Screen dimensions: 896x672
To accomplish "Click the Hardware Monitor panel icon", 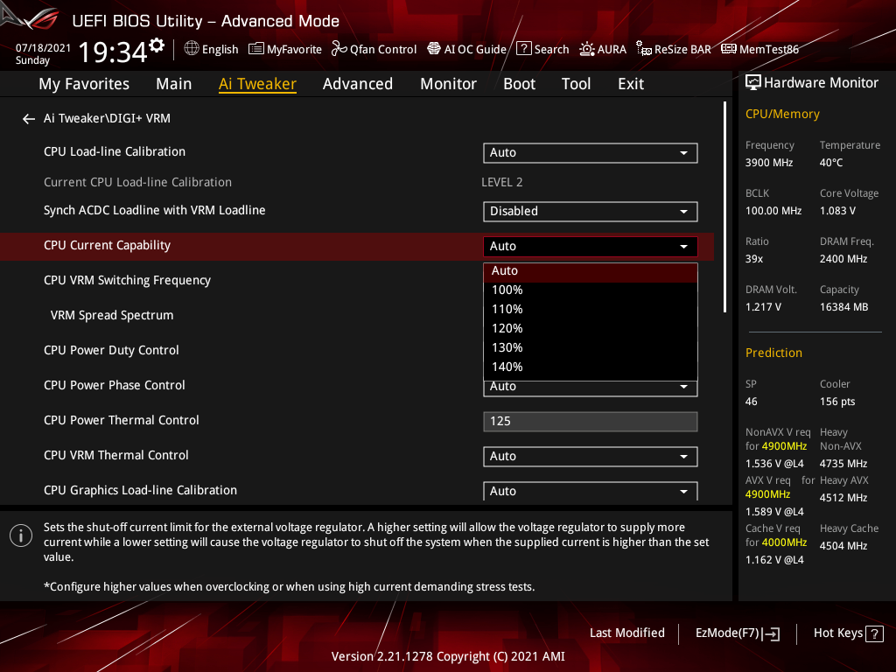I will [x=753, y=81].
